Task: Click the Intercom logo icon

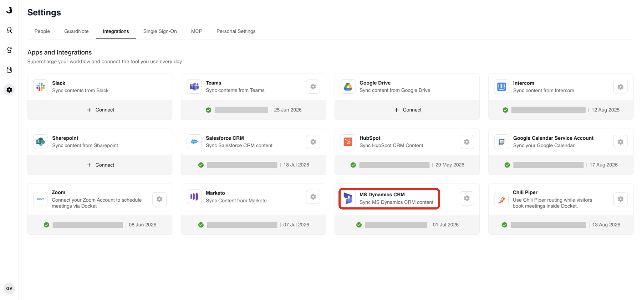Action: tap(501, 87)
